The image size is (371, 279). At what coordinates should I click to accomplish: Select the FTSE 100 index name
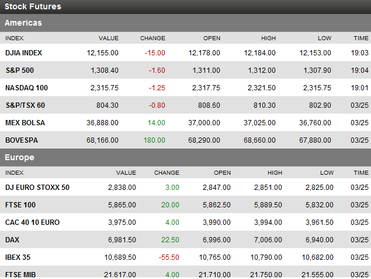[x=20, y=204]
